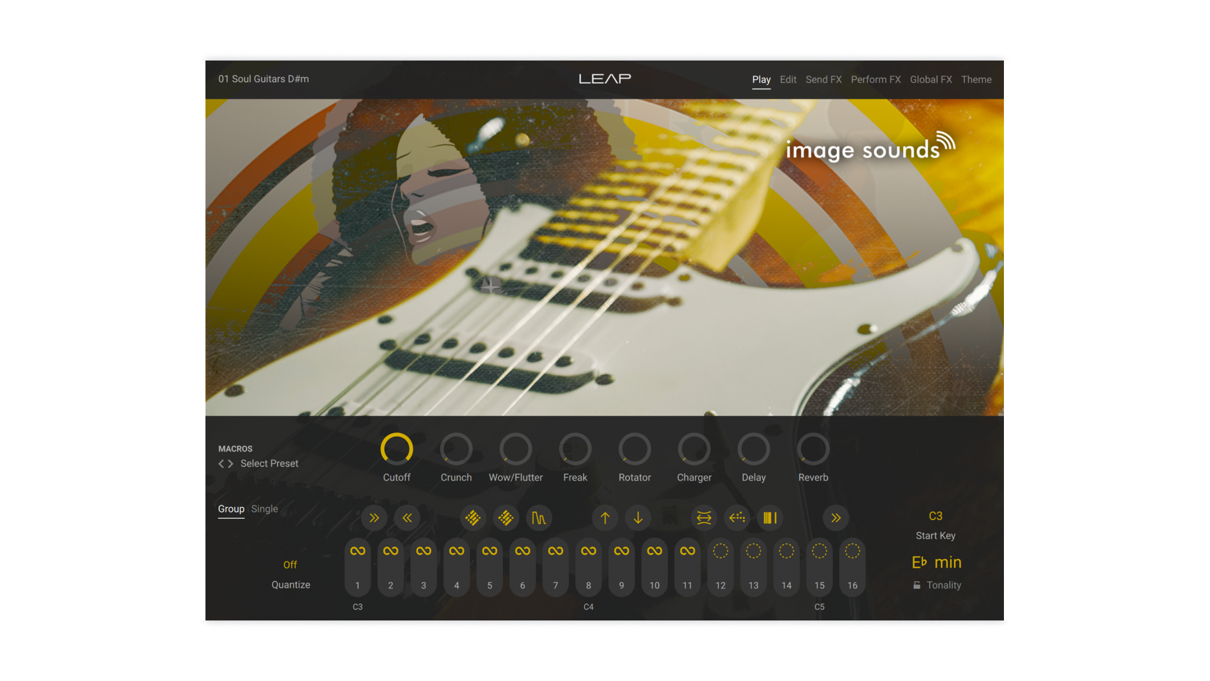Click the double-right chevron beside the double-left chevron
The width and height of the screenshot is (1210, 681).
(374, 518)
